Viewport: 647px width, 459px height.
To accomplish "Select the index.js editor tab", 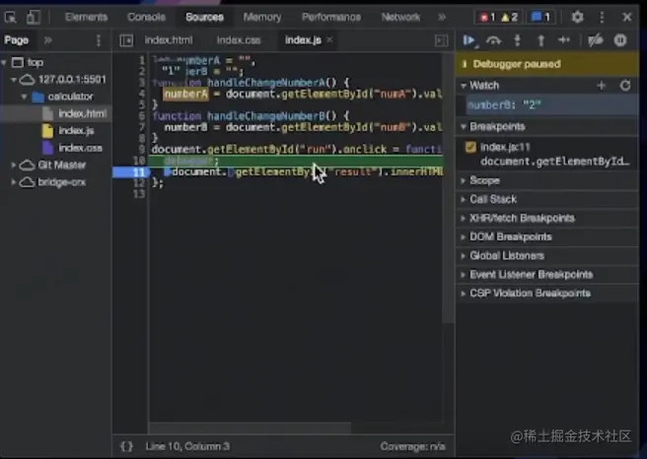I will (x=303, y=40).
